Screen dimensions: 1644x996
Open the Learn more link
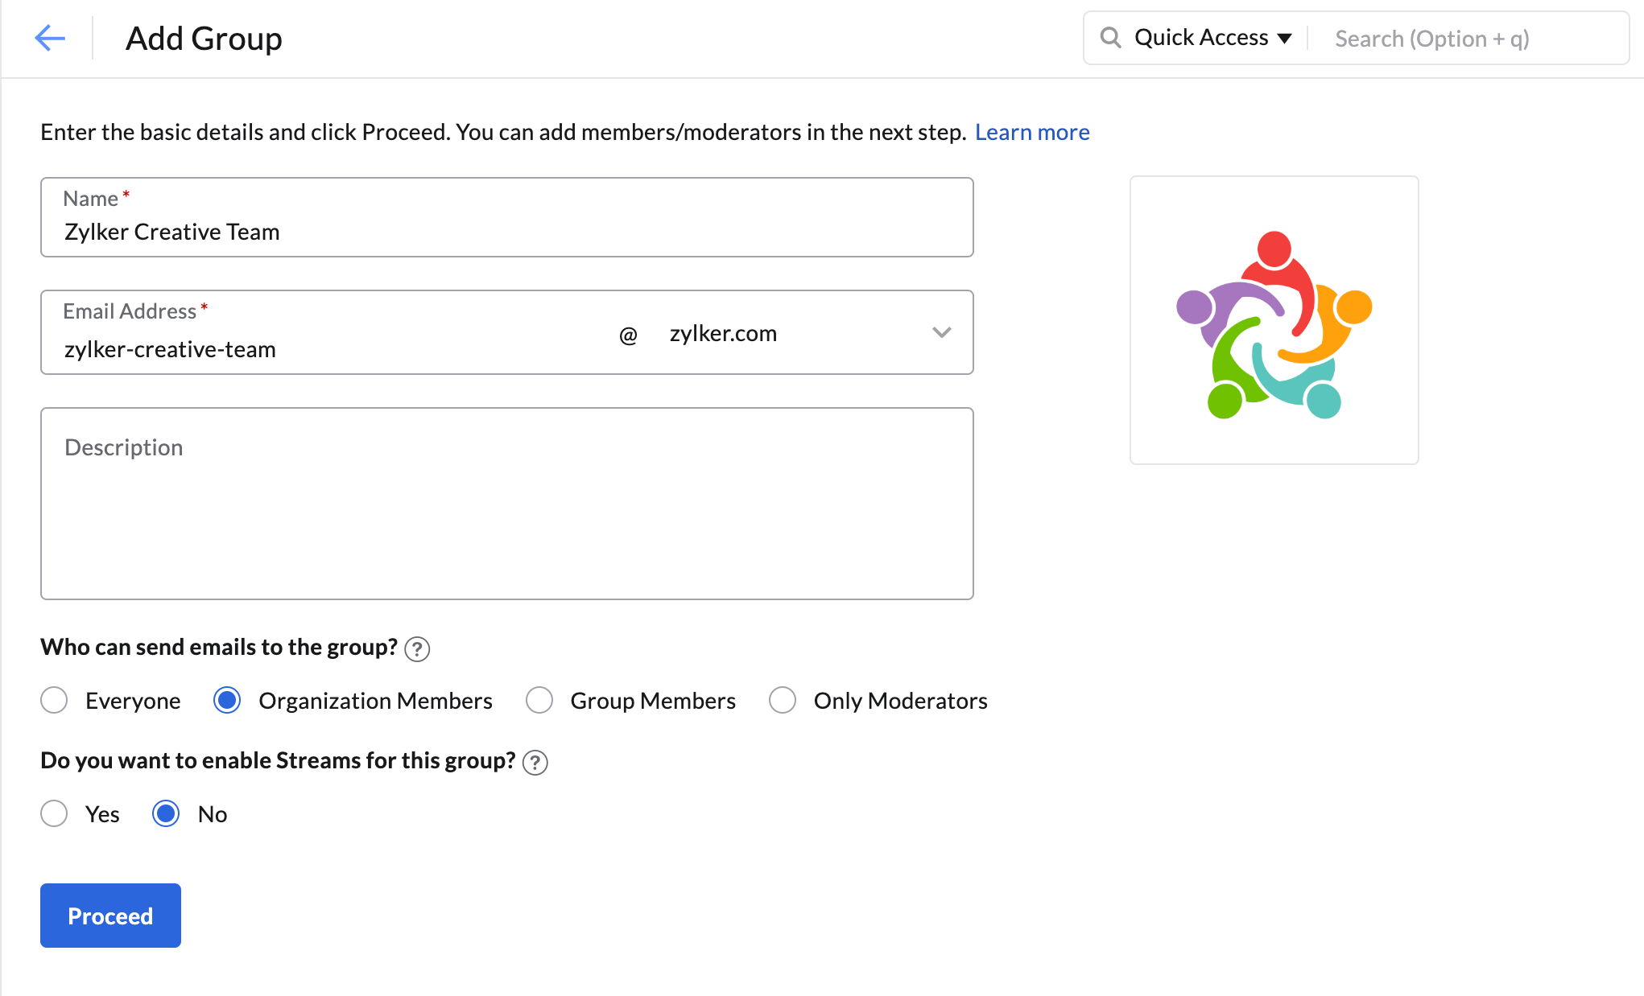1032,132
